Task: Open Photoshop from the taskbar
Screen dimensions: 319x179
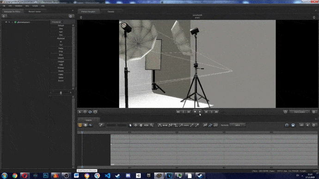Action: pos(46,175)
